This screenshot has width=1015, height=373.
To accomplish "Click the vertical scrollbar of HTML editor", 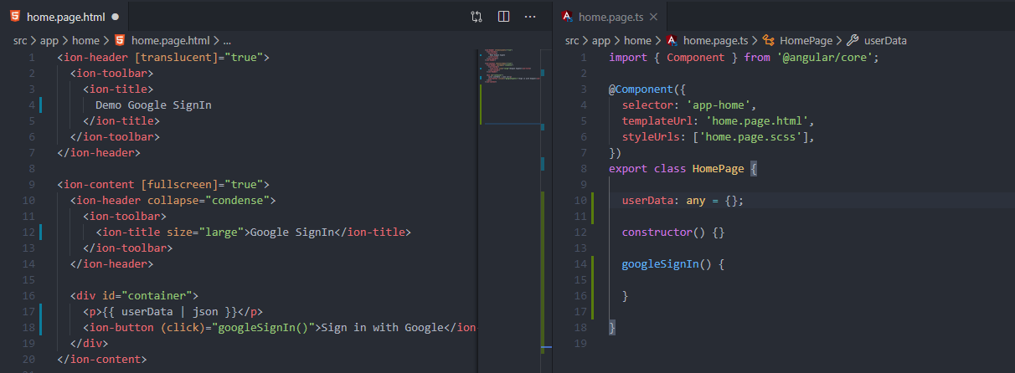I will point(546,209).
